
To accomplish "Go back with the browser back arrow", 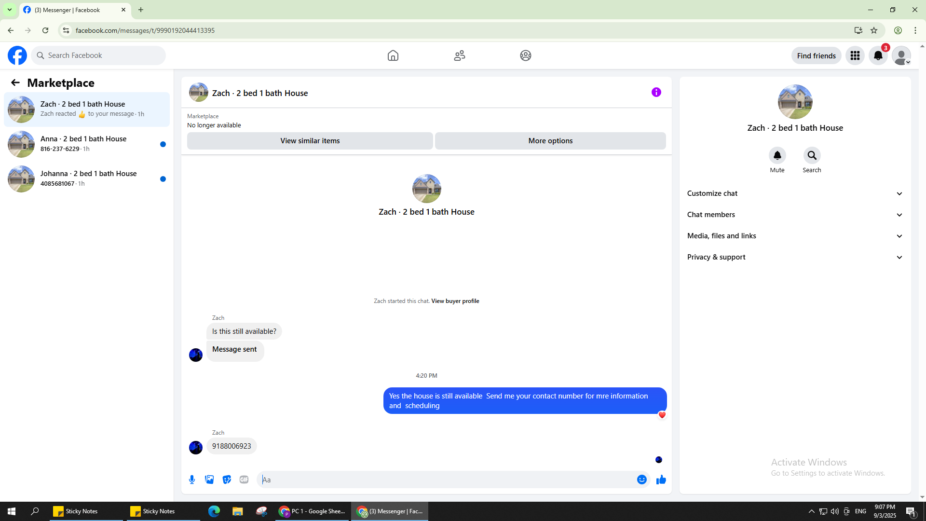I will coord(11,30).
